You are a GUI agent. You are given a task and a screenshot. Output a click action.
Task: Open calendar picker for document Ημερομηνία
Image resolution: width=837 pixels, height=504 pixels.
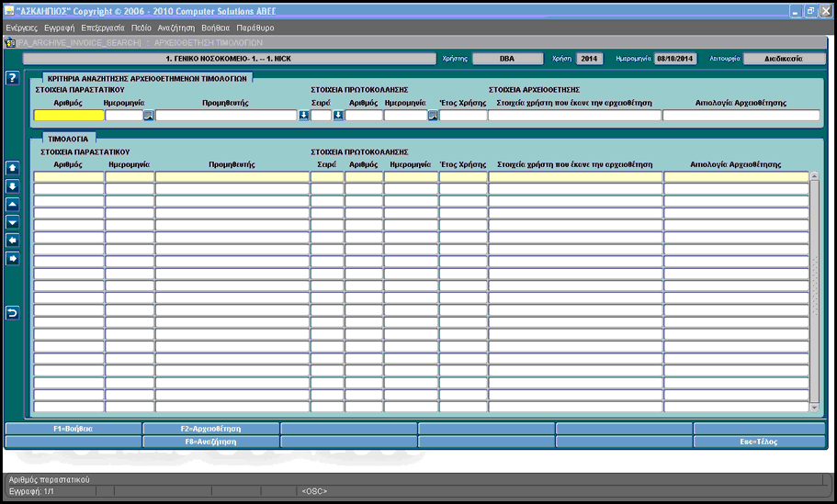click(x=149, y=115)
